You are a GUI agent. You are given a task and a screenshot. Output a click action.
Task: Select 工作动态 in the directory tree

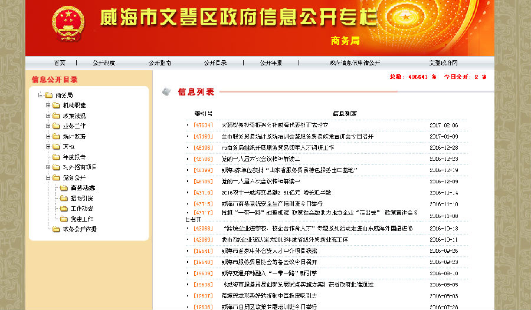[x=82, y=209]
